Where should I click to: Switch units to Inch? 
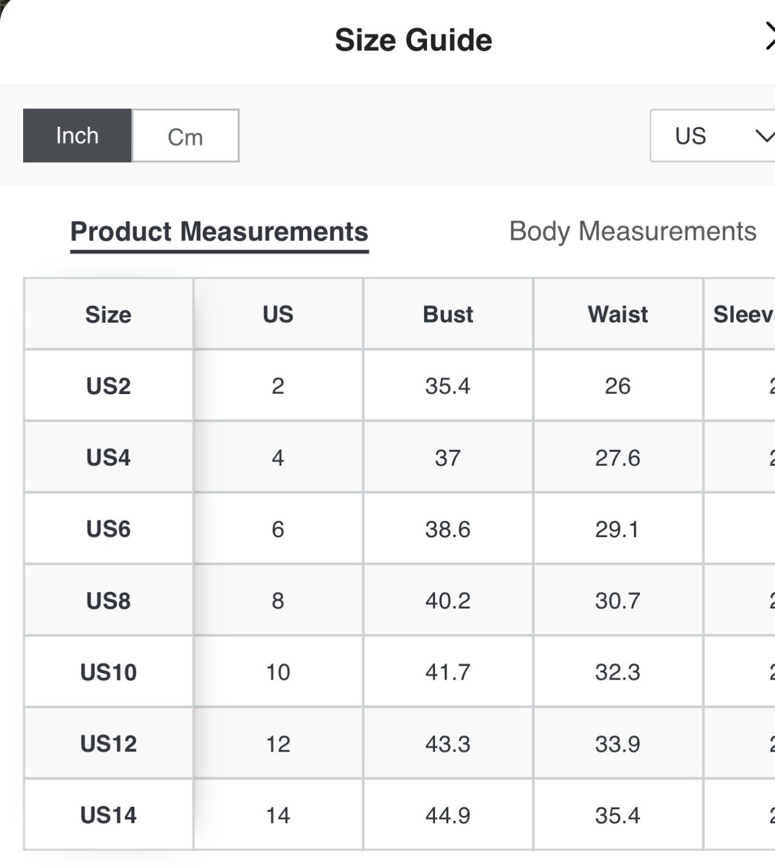point(77,136)
